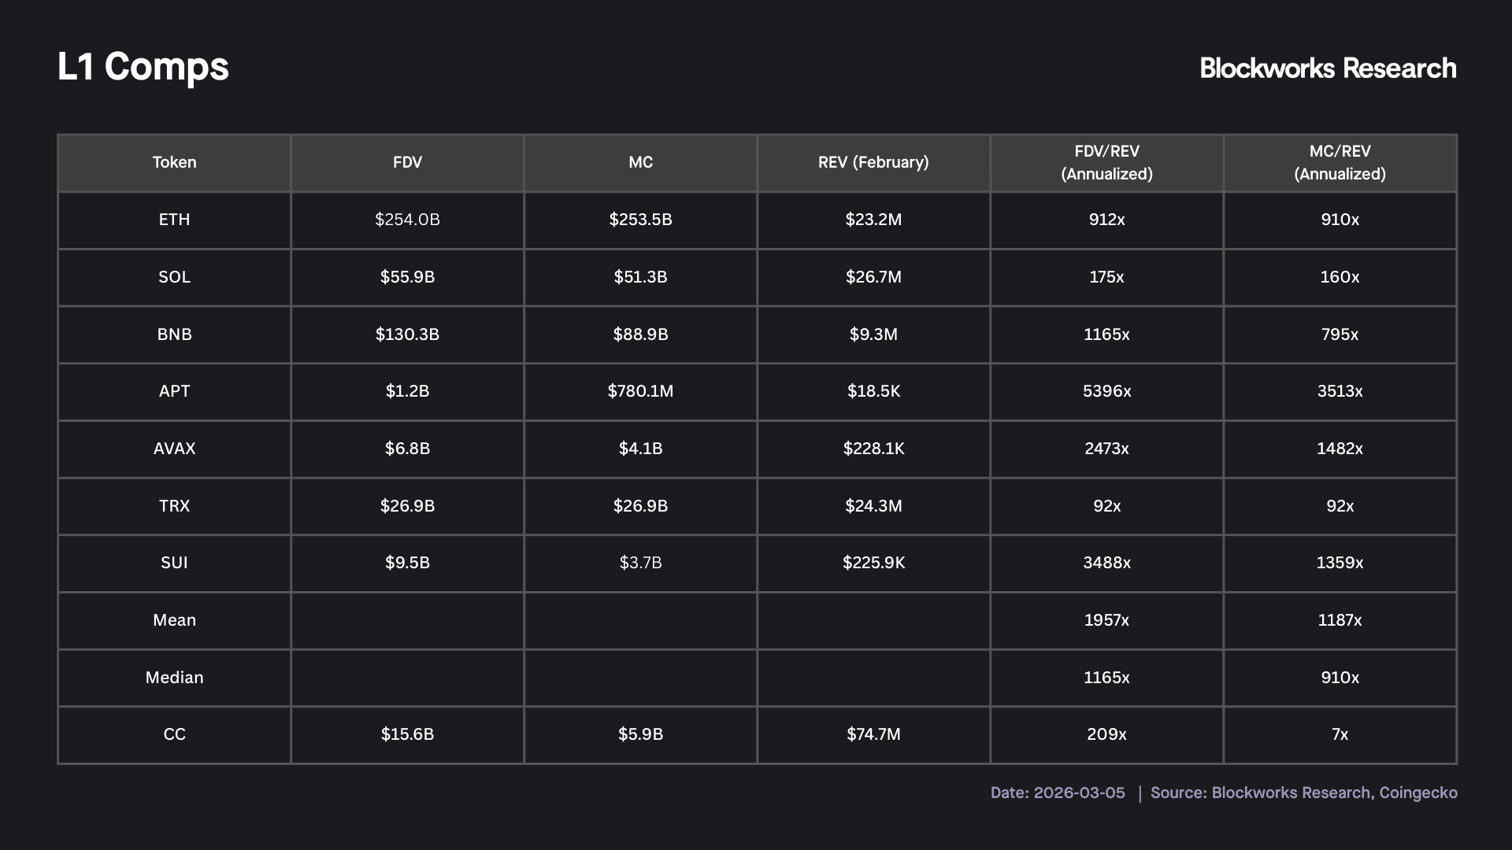Click the REV (February) column header
The height and width of the screenshot is (850, 1512).
(x=873, y=163)
